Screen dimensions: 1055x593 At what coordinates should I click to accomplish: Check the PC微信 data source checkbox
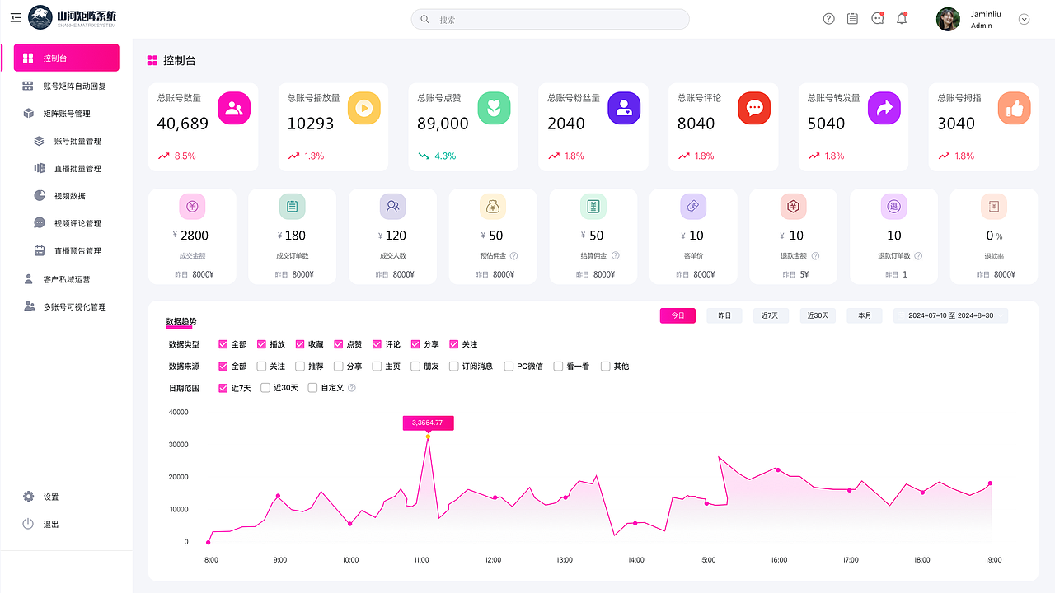point(509,367)
